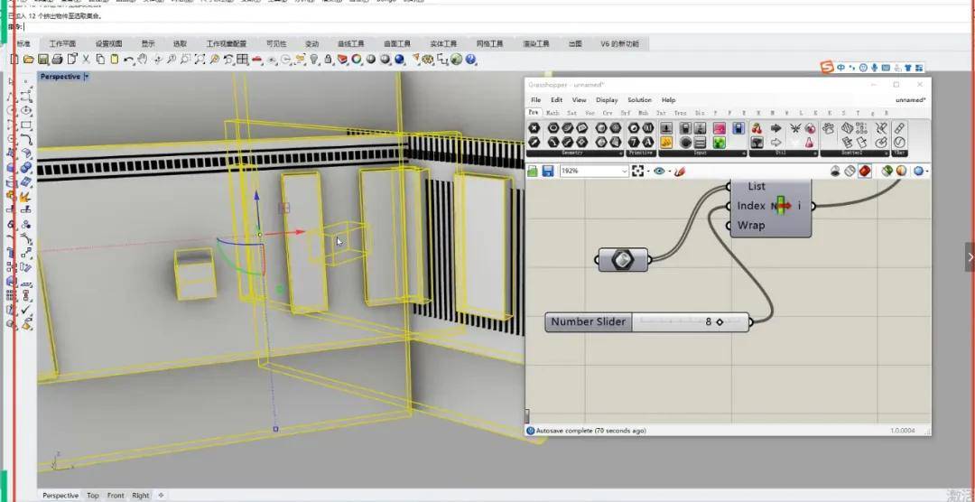Select the cherries icon in Util group
The height and width of the screenshot is (502, 975).
tap(757, 128)
